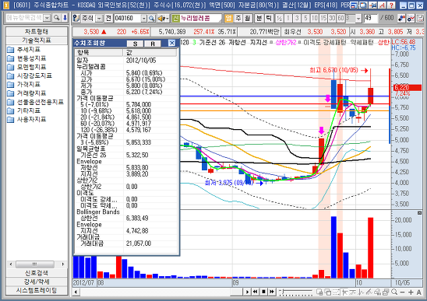Select the 60 interval button
This screenshot has width=427, height=301.
coord(341,18)
